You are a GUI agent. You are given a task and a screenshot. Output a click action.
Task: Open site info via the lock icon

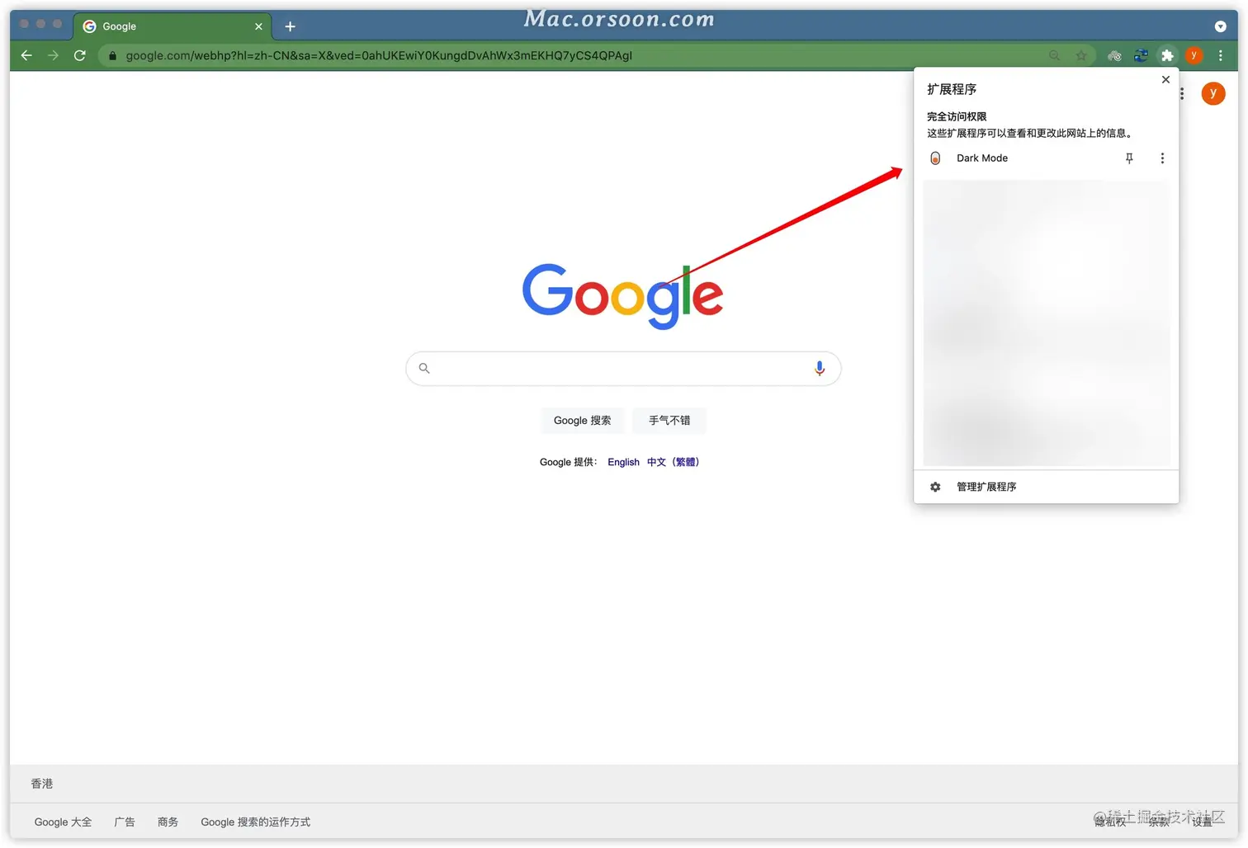[x=112, y=55]
